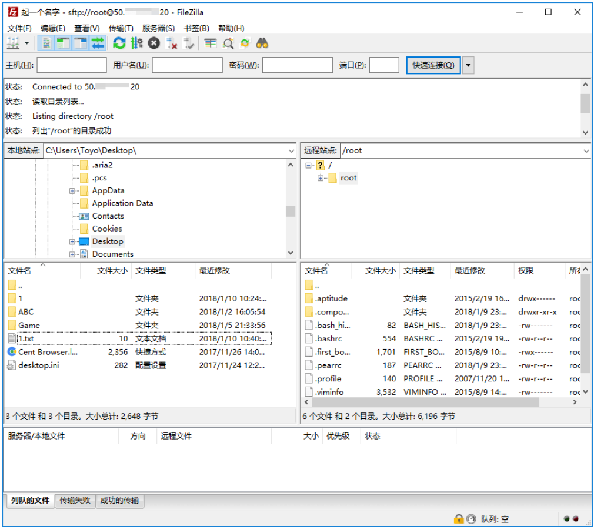Click the Documents folder icon in local tree
The height and width of the screenshot is (530, 594).
84,254
